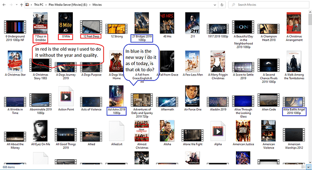Click the vertical scrollbar thumb
The height and width of the screenshot is (170, 312).
(x=310, y=19)
